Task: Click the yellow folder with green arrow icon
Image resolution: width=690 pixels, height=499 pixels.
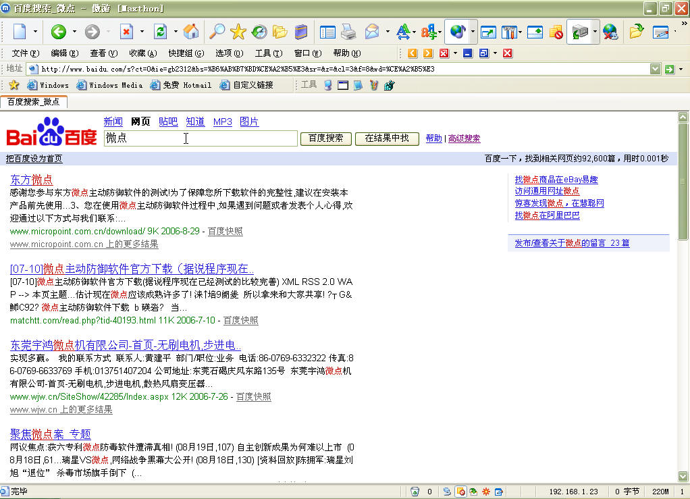Action: click(x=636, y=32)
